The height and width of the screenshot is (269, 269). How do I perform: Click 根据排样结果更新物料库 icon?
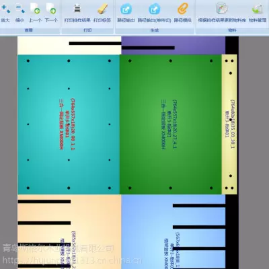pos(222,9)
